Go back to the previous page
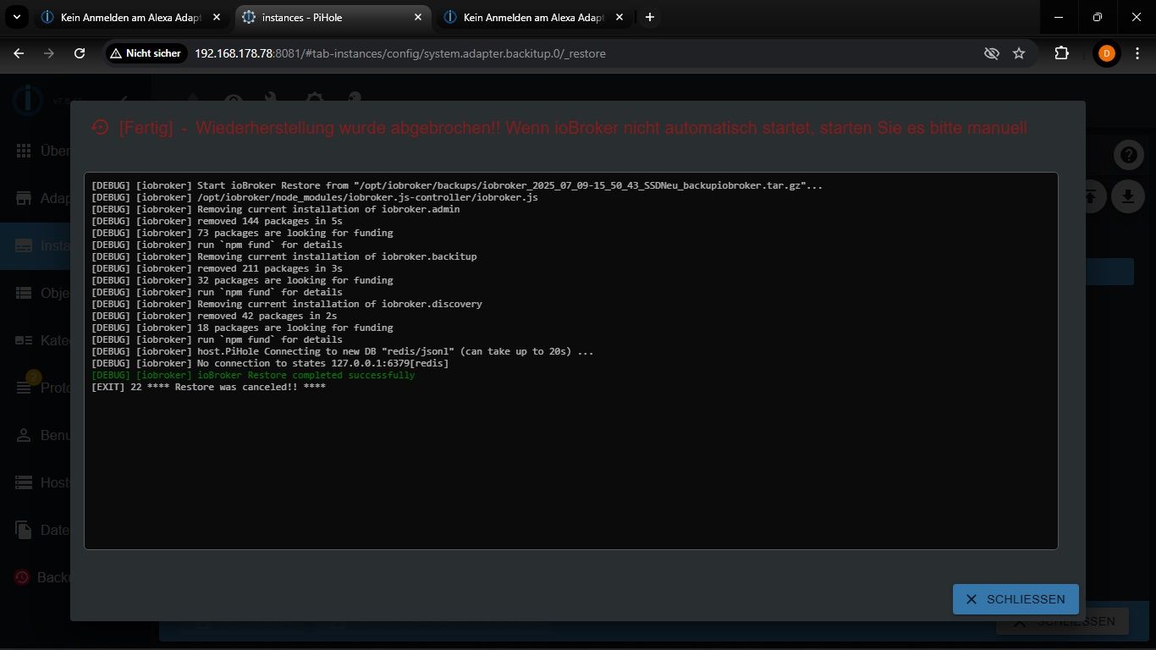Viewport: 1156px width, 650px height. (x=19, y=53)
